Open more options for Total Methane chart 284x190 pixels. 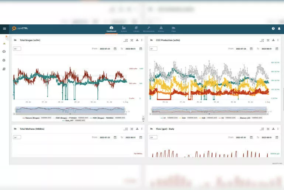point(142,129)
